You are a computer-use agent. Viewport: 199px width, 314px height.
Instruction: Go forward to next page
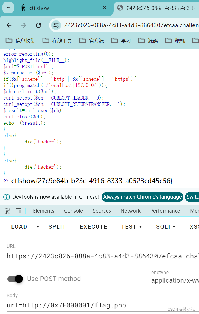24,25
